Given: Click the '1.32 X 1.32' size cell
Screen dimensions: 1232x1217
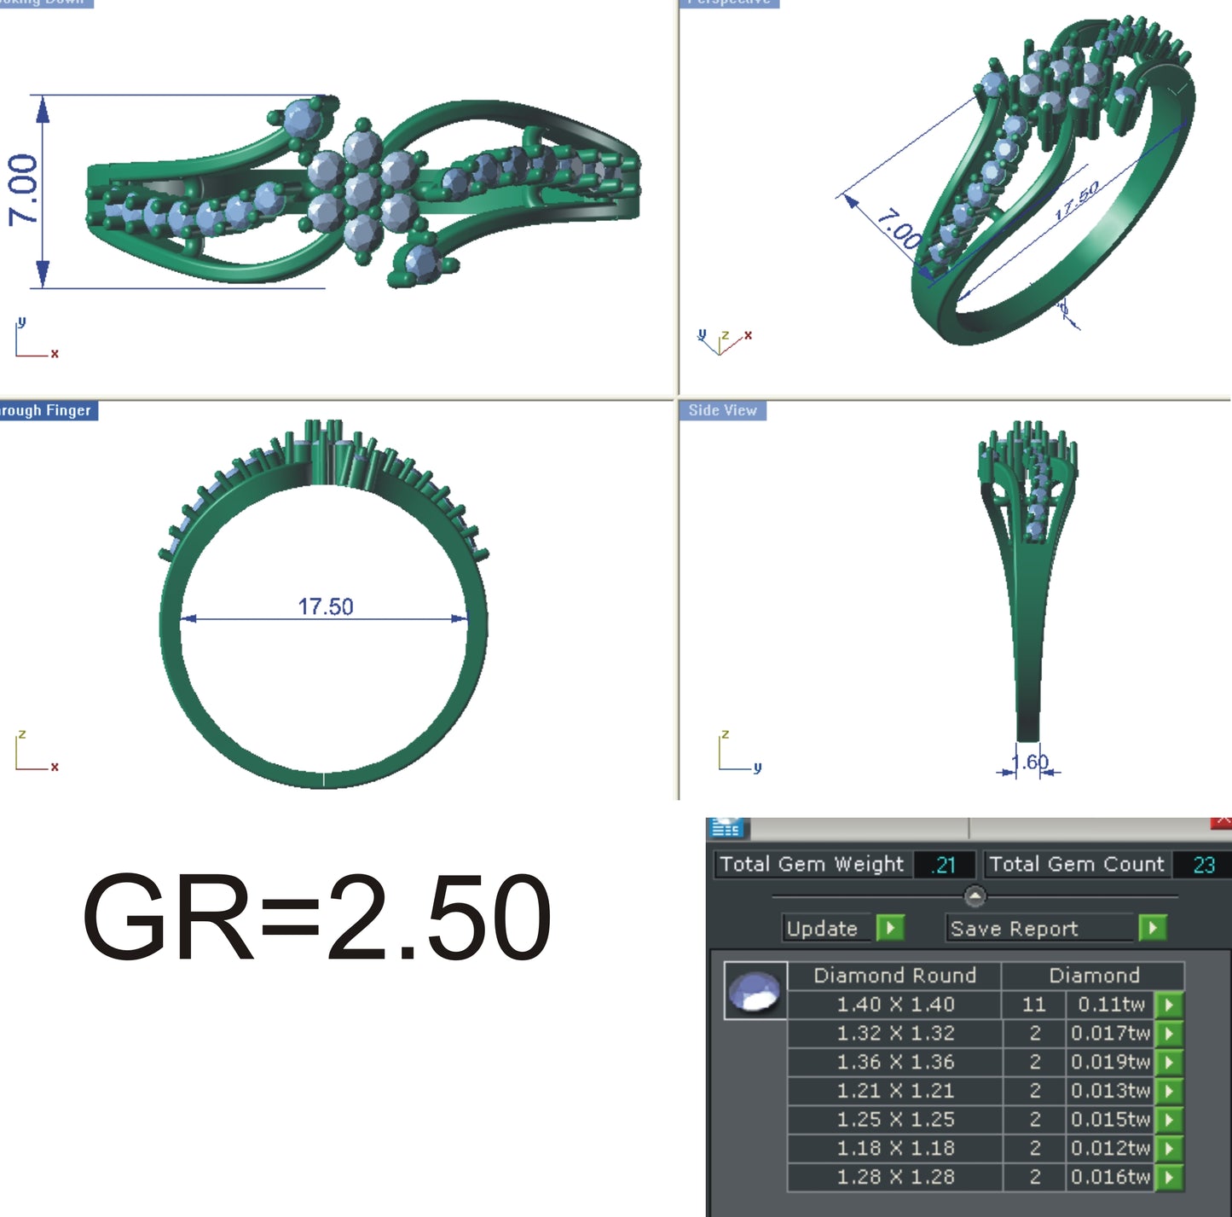Looking at the screenshot, I should pos(894,1034).
